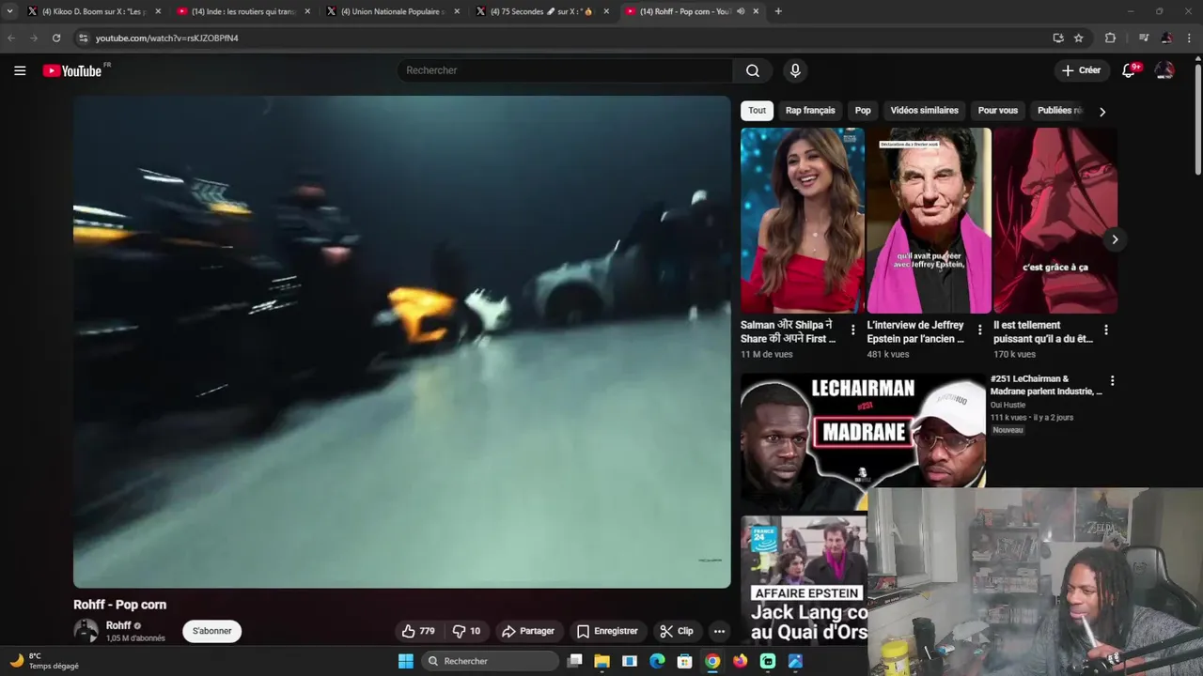Reload the page

click(x=56, y=38)
